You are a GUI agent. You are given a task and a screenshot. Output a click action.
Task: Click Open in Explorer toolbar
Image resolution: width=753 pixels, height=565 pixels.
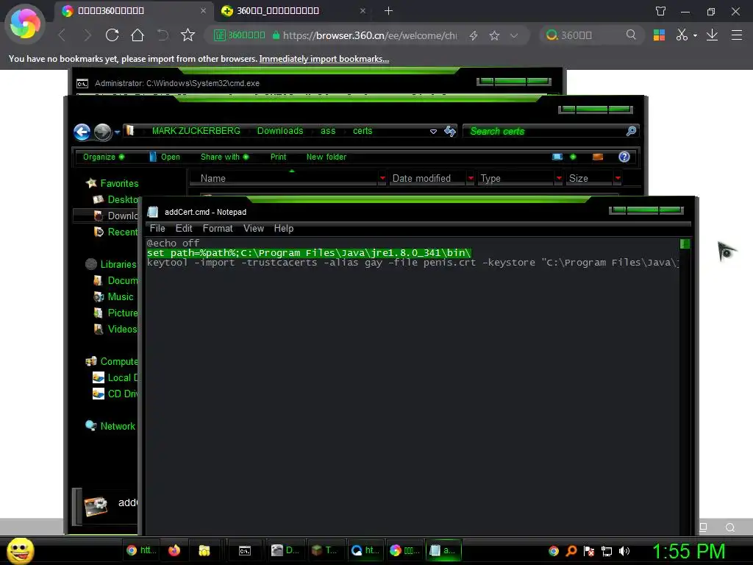point(164,157)
